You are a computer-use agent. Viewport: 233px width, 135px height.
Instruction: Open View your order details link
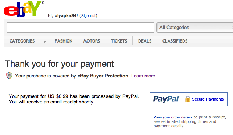click(173, 117)
